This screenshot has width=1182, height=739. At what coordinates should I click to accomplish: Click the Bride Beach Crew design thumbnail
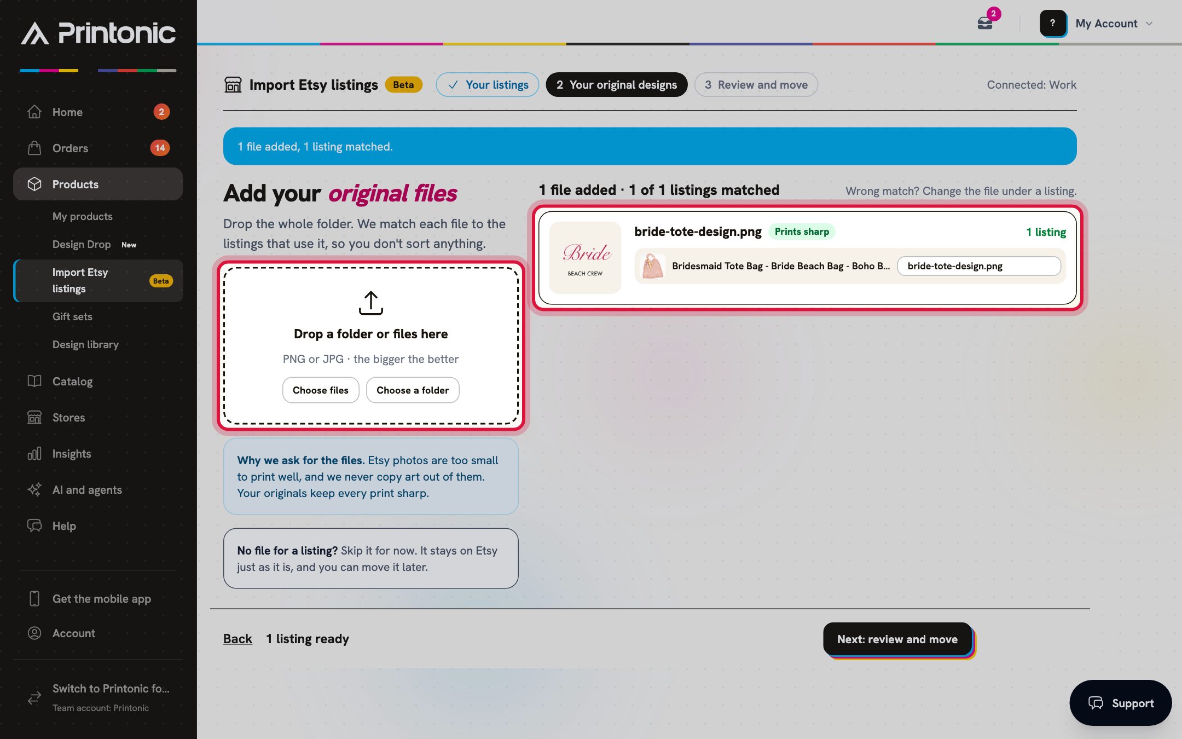pyautogui.click(x=585, y=258)
